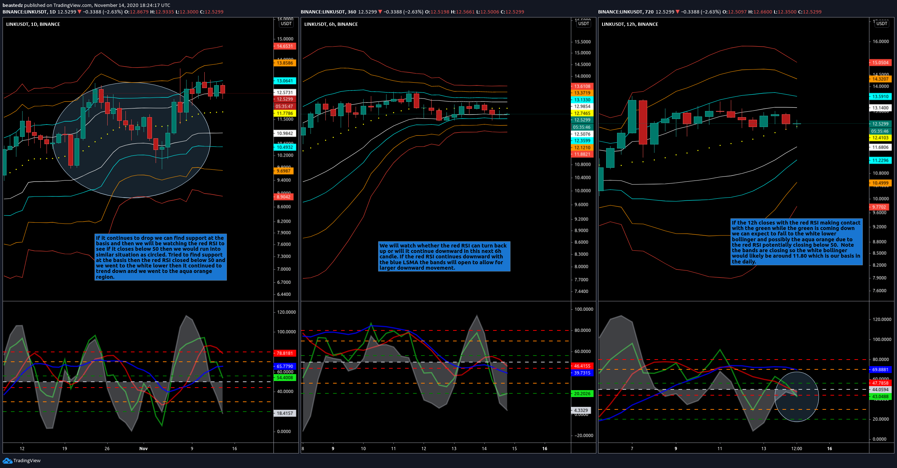The width and height of the screenshot is (897, 468).
Task: Click the red down-arrow in the 1D symbol header
Action: 79,12
